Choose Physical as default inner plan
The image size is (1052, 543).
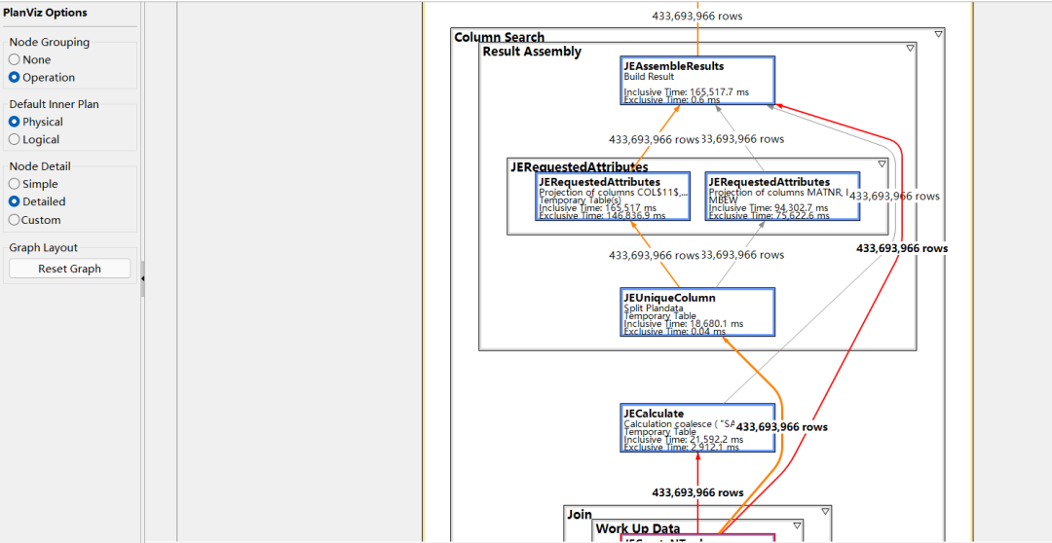14,122
